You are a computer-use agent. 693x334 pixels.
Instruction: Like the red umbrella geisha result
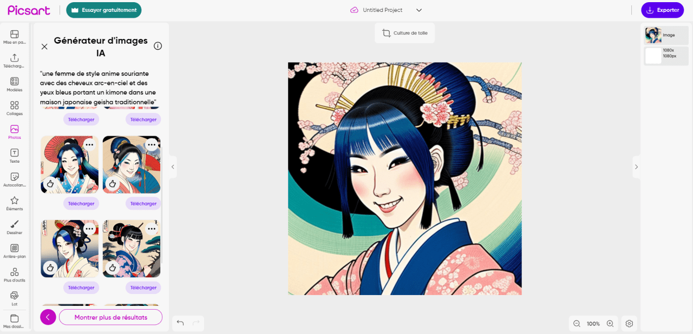(x=50, y=184)
